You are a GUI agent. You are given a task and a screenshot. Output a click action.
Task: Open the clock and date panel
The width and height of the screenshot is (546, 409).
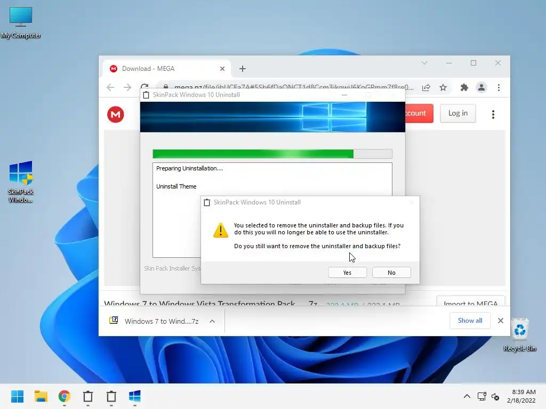[521, 396]
